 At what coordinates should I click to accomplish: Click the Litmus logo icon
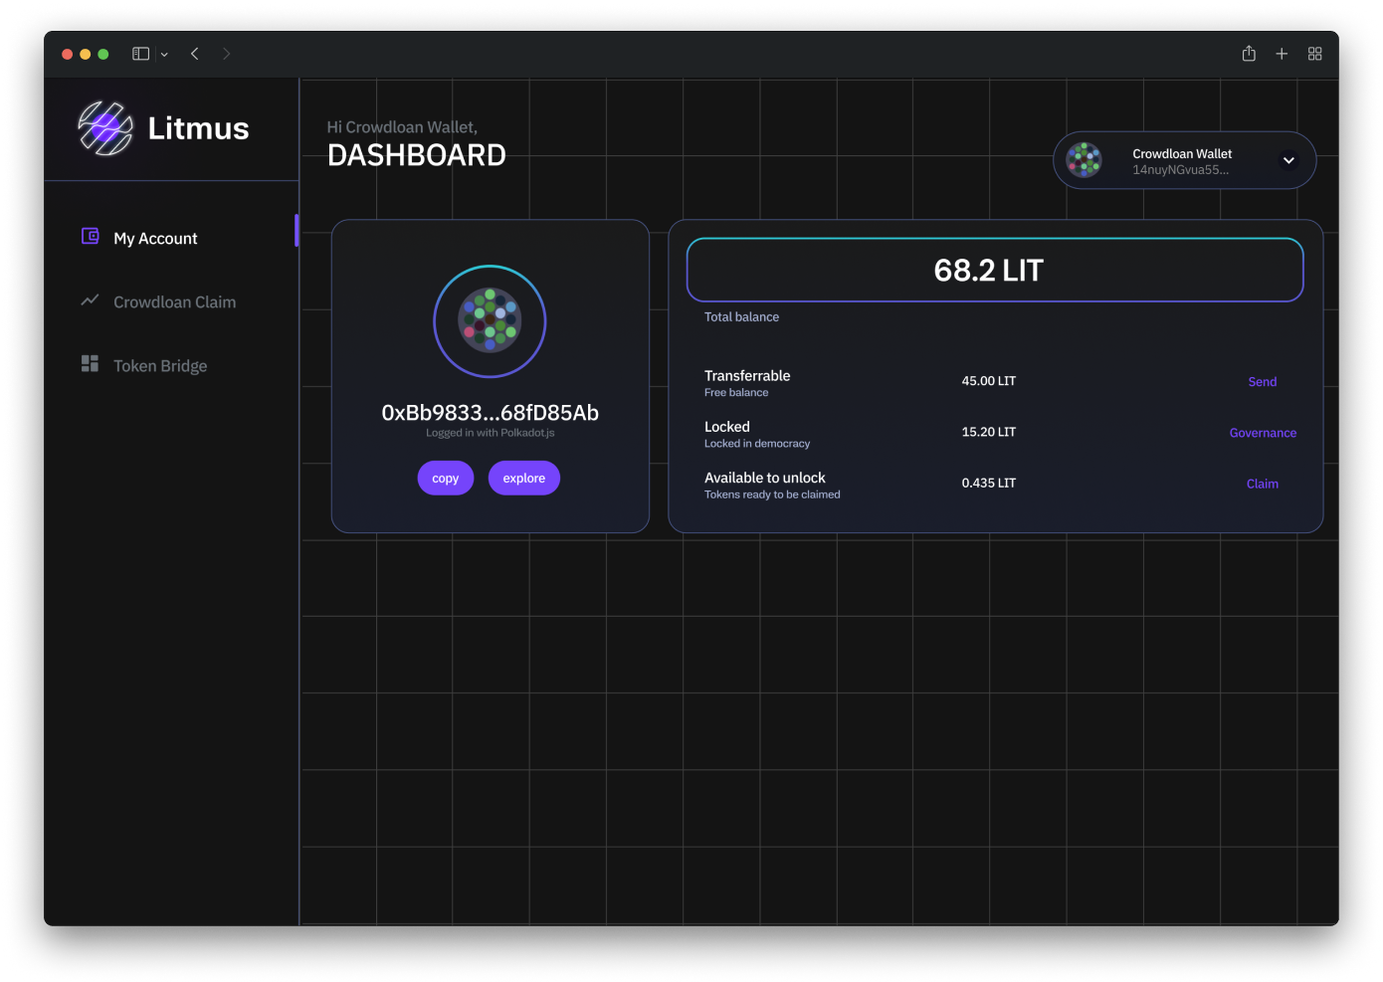(x=105, y=128)
